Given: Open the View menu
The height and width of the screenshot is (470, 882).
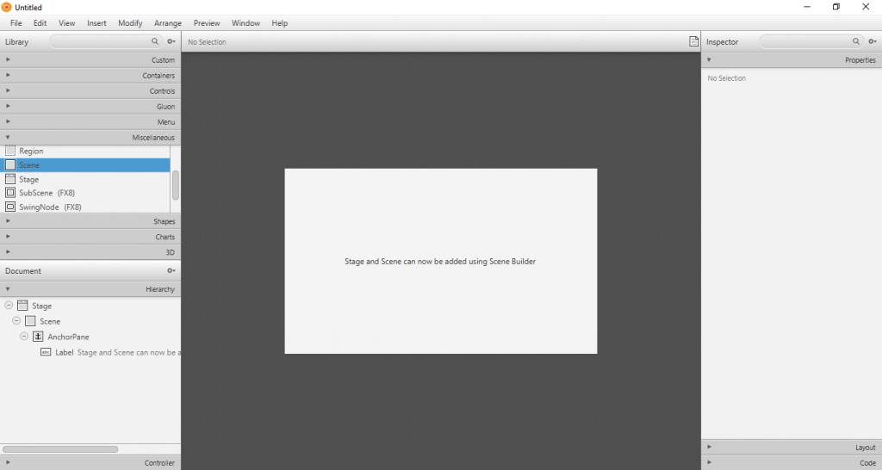Looking at the screenshot, I should (x=66, y=23).
